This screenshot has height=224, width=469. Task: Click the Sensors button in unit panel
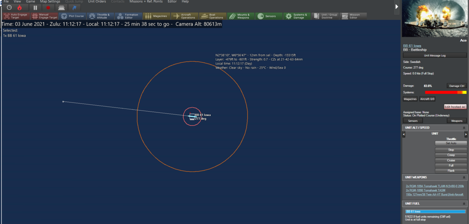point(413,121)
